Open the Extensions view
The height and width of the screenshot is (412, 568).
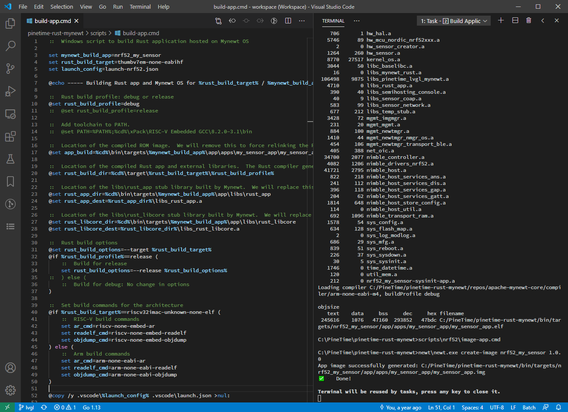coord(10,137)
